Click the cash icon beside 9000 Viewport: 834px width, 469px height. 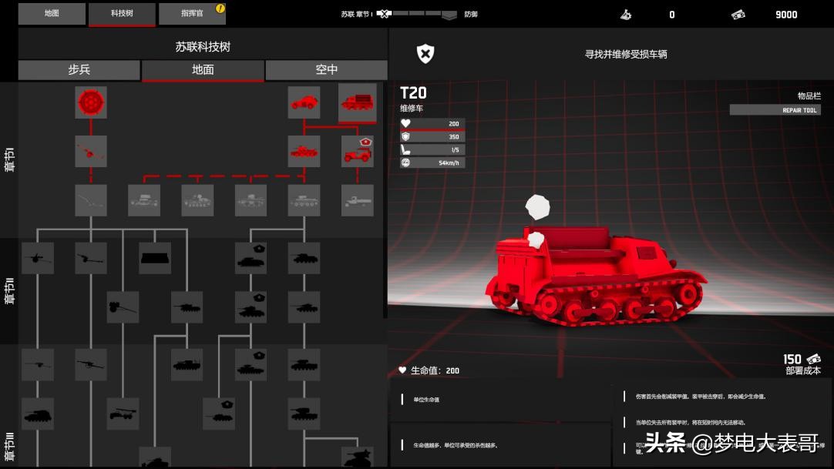pos(738,15)
